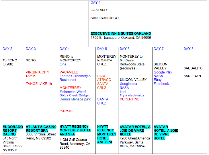Click AVATAR HOTEL highlighted text in Day 7
This screenshot has height=155, width=209.
pyautogui.click(x=166, y=132)
